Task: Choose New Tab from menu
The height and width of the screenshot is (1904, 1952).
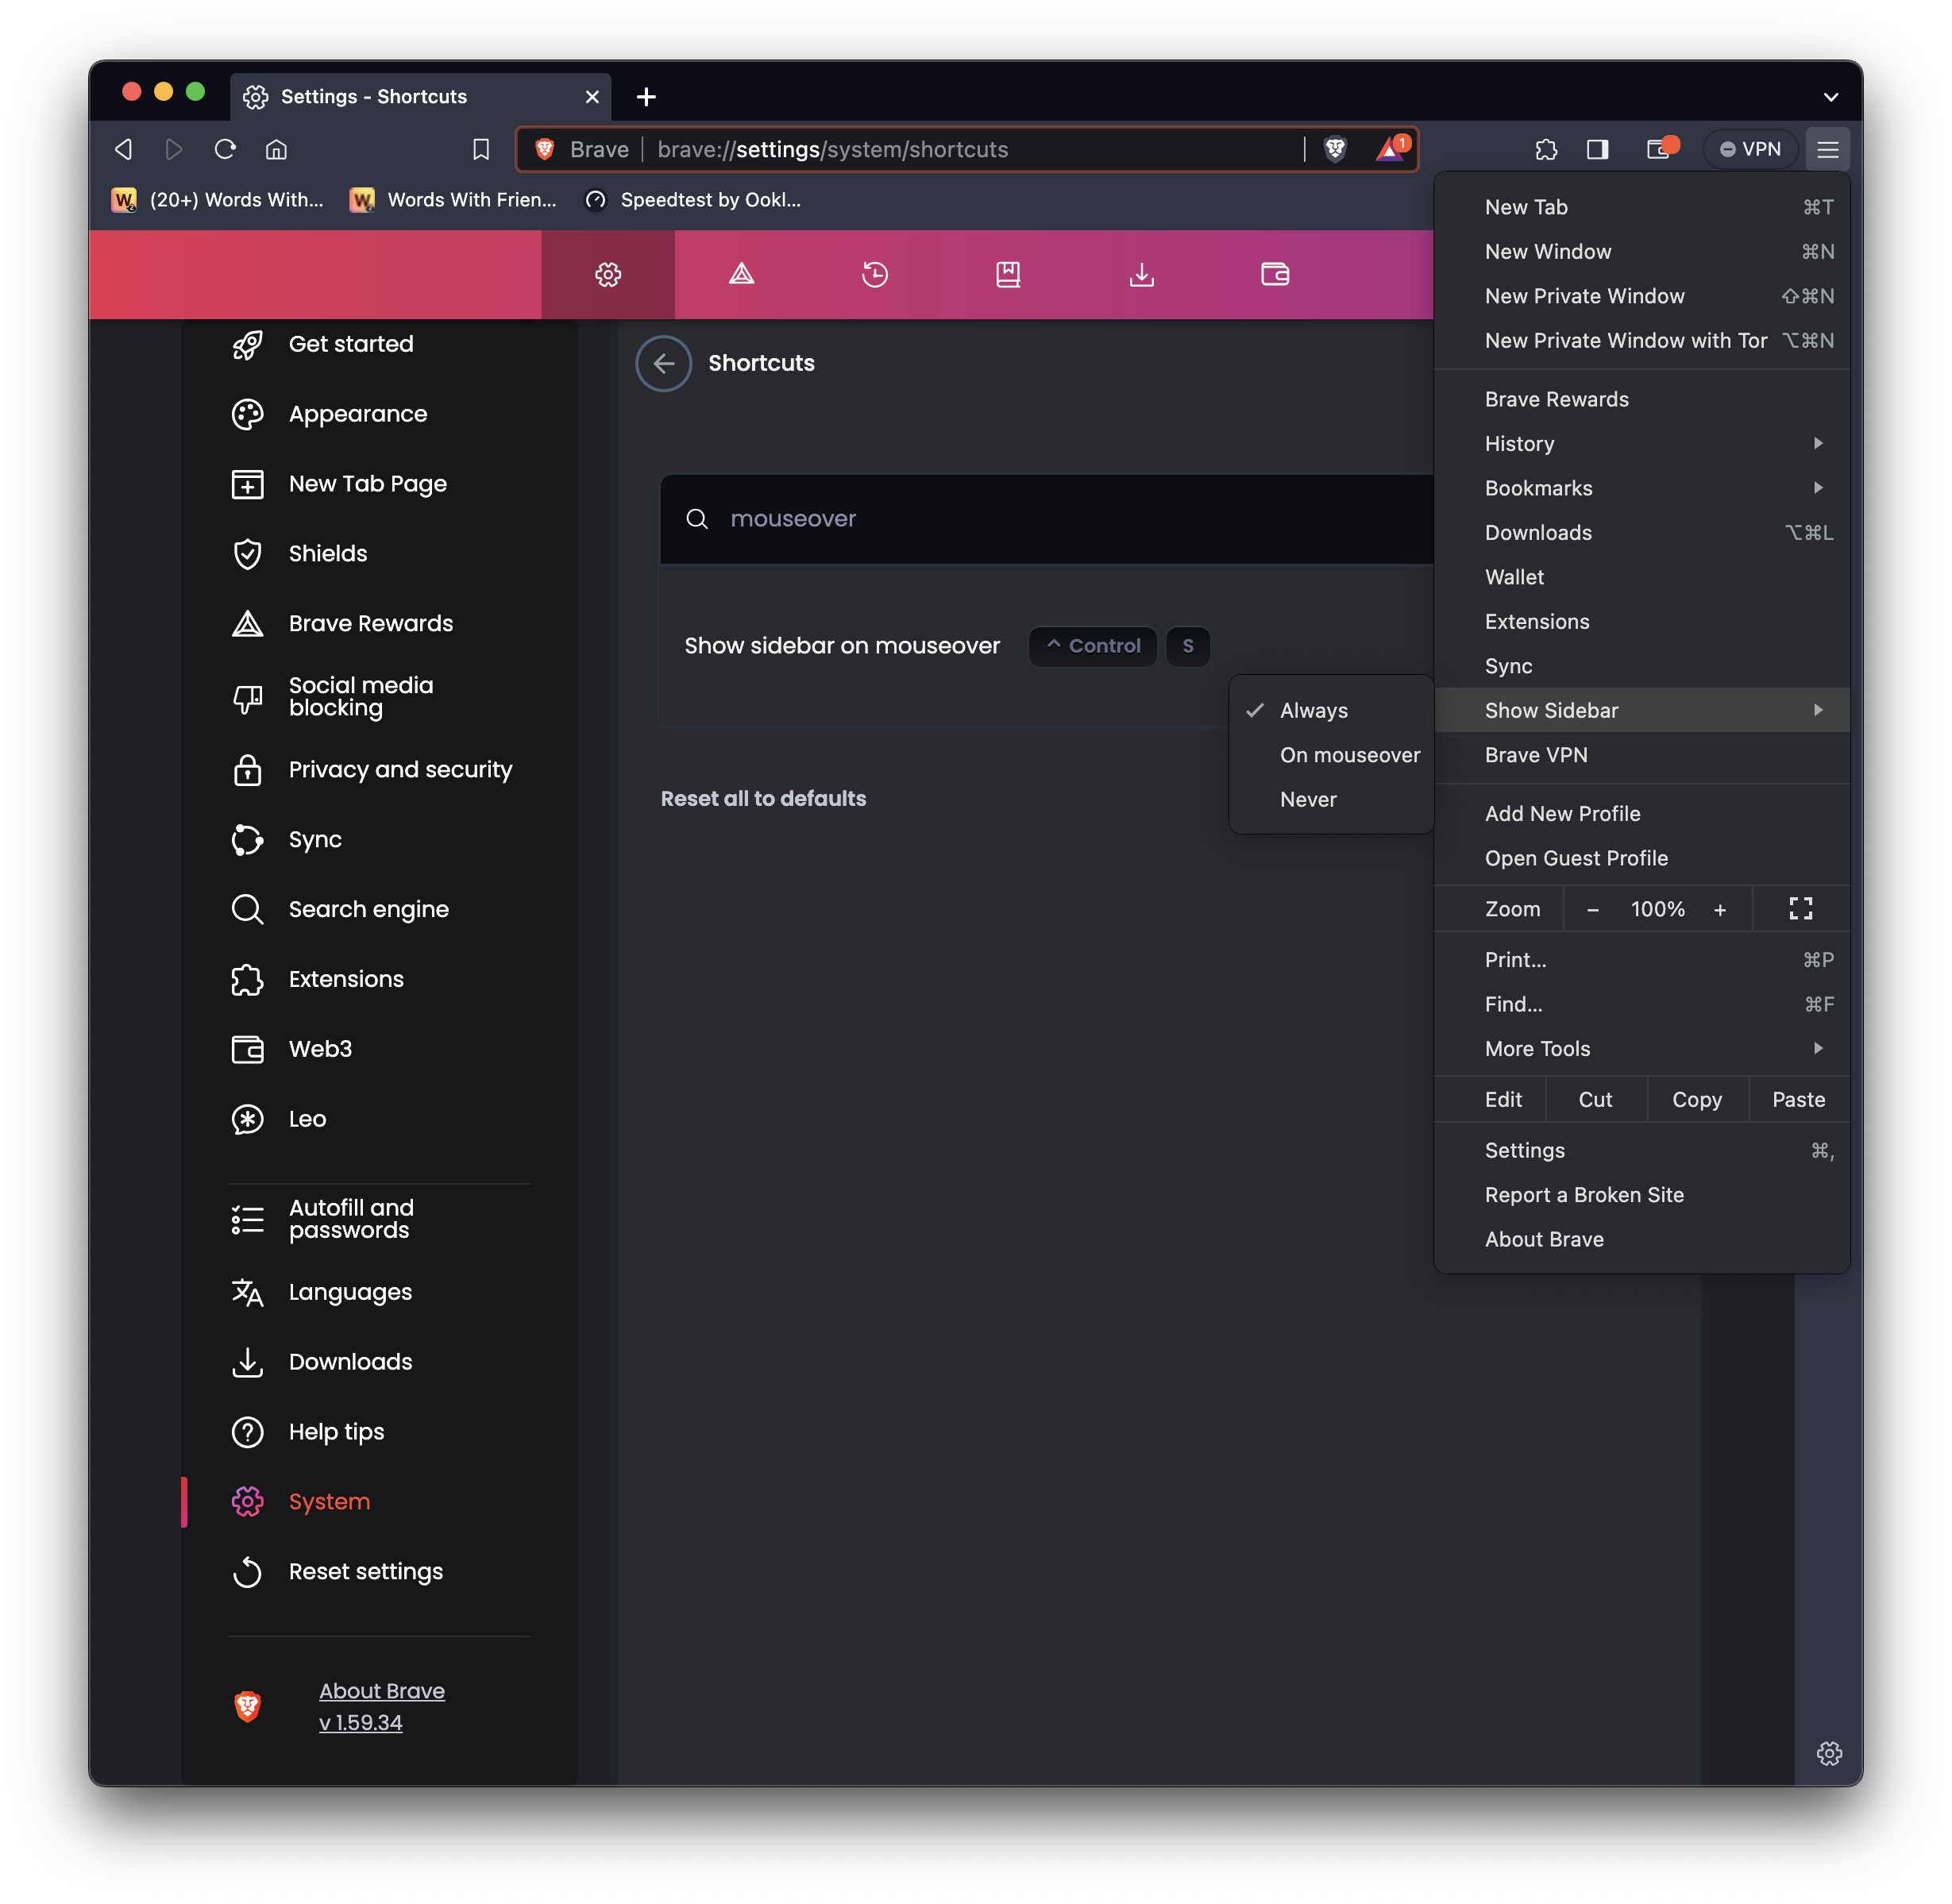Action: point(1641,207)
